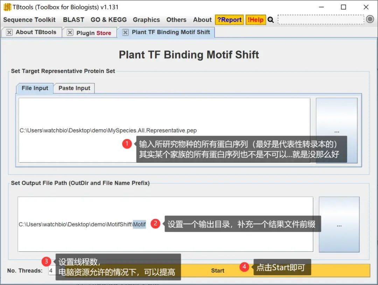
Task: Close the TBtools window
Action: (366, 7)
